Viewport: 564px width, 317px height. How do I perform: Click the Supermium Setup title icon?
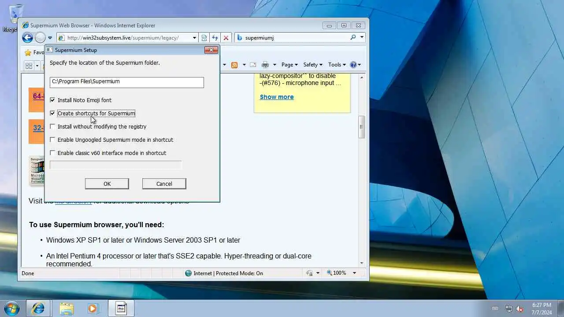click(50, 50)
